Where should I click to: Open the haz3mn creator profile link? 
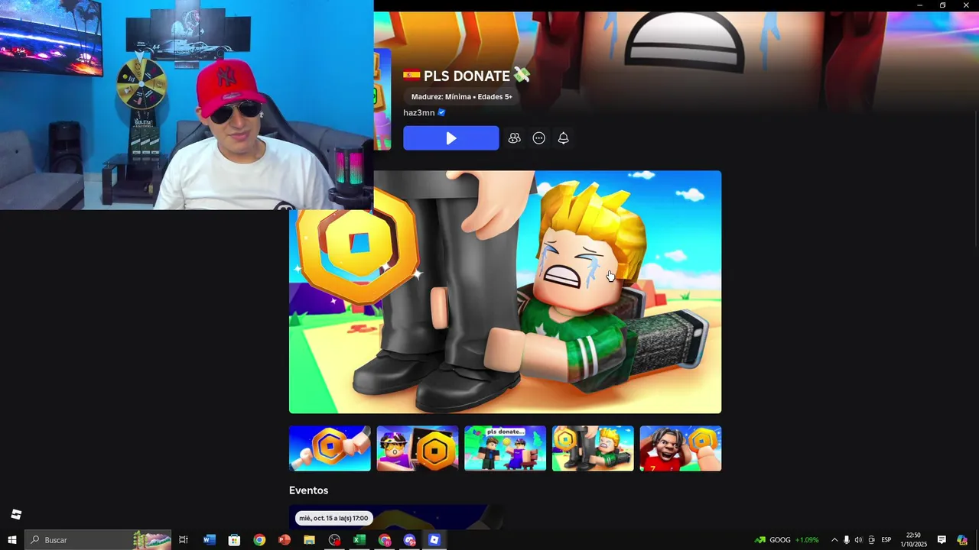point(419,113)
